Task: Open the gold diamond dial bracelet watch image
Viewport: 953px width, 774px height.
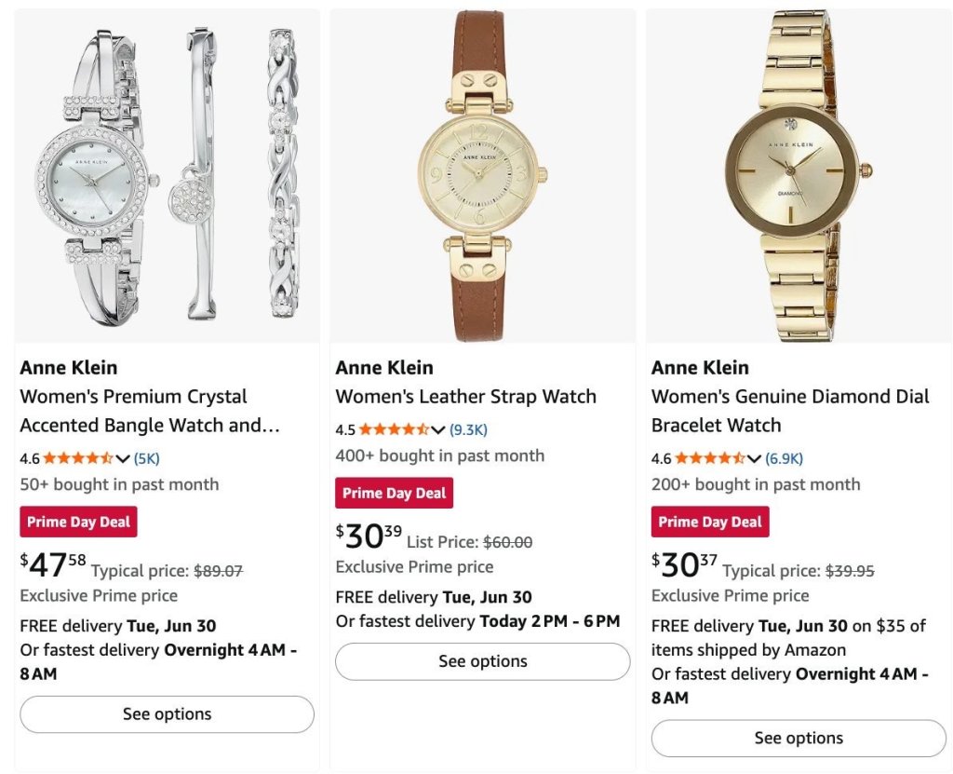Action: (x=799, y=176)
